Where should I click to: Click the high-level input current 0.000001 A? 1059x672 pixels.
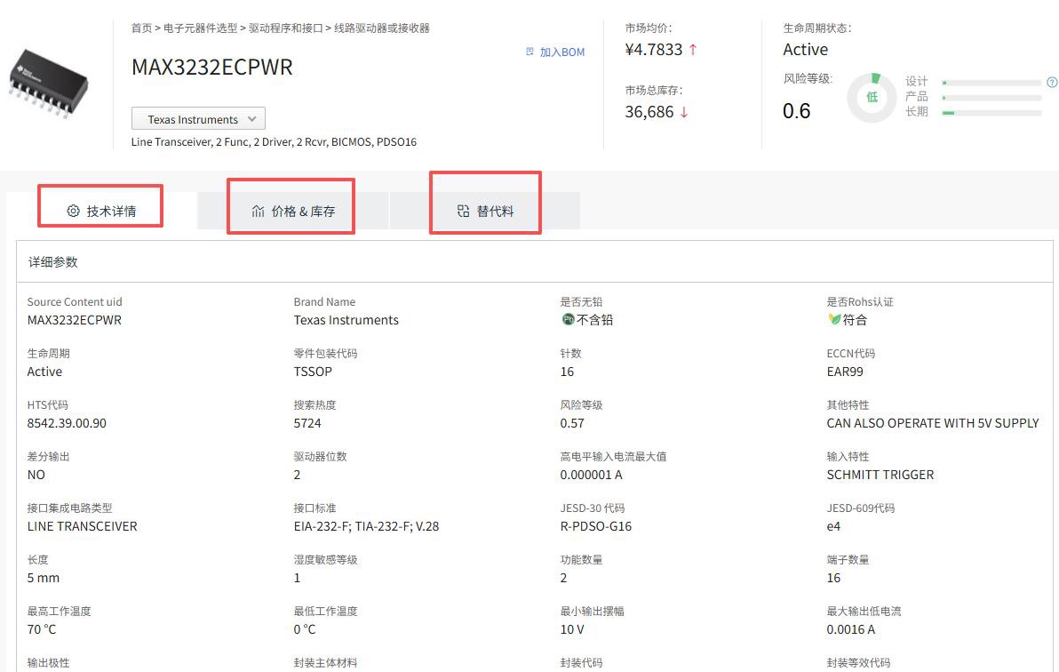[591, 475]
